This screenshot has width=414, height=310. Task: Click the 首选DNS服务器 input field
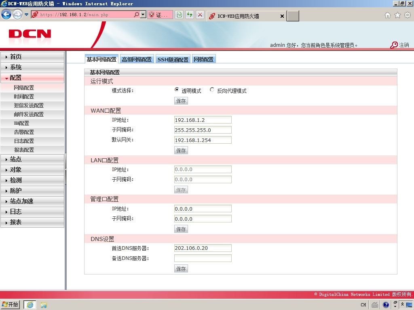(x=203, y=248)
